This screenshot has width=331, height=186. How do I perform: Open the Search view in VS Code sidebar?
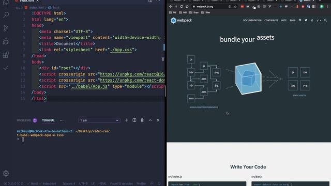(x=6, y=15)
